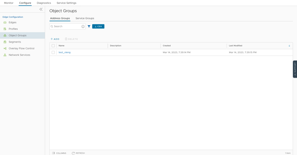Click the Refresh icon at bottom
The height and width of the screenshot is (155, 297).
point(73,153)
